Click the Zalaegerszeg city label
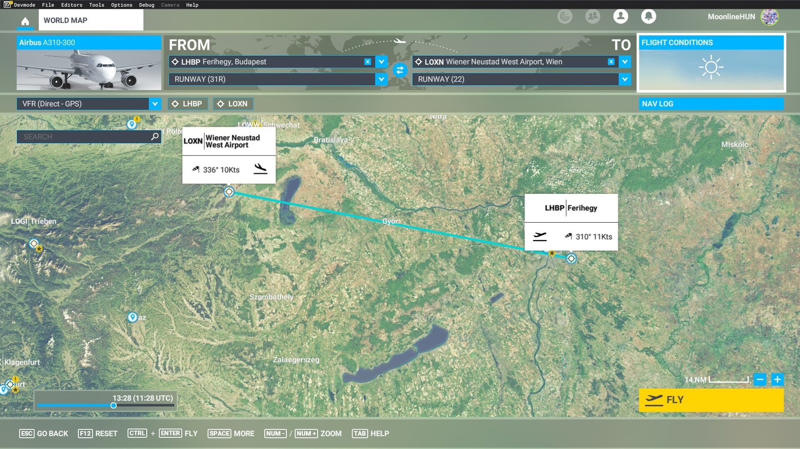 pyautogui.click(x=296, y=360)
